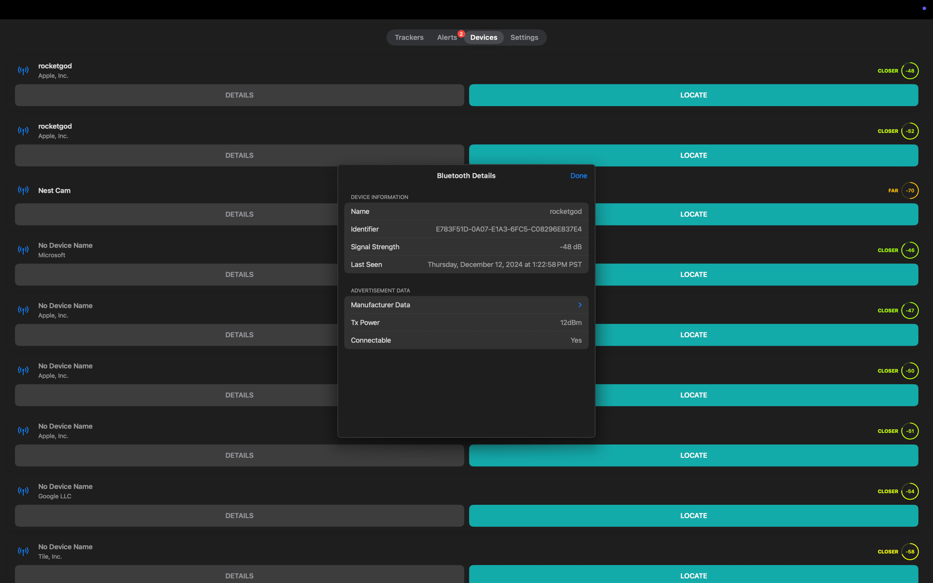Go to the Settings tab
This screenshot has height=583, width=933.
[x=524, y=37]
